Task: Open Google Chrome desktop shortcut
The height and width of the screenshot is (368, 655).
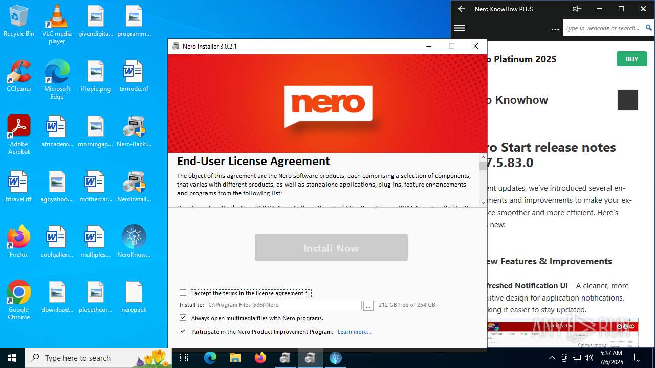Action: click(x=19, y=301)
